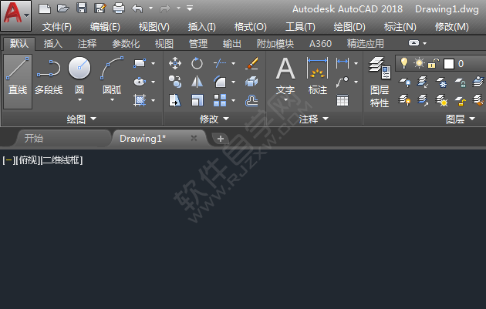Open the AutoCAD application menu button
Viewport: 486px width, 309px height.
[x=15, y=15]
